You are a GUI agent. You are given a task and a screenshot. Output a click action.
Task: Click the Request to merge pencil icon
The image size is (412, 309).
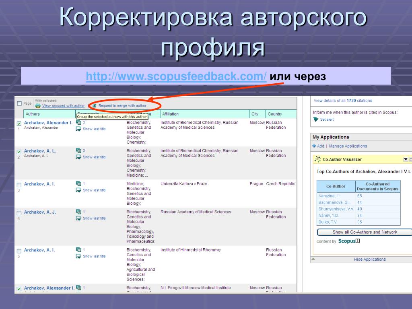[x=94, y=106]
